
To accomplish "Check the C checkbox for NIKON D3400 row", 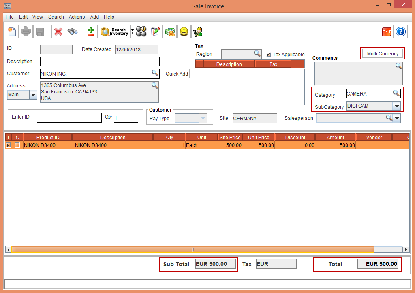I will (x=17, y=145).
